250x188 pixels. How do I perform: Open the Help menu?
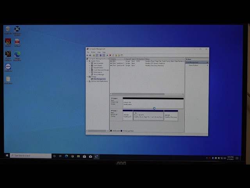(104, 52)
